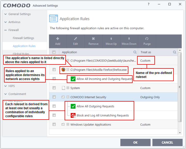Image resolution: width=186 pixels, height=149 pixels.
Task: Check the Windows Updater Applications row checkbox
Action: click(x=54, y=124)
